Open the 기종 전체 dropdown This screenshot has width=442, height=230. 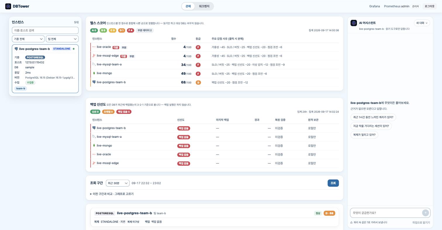[28, 39]
